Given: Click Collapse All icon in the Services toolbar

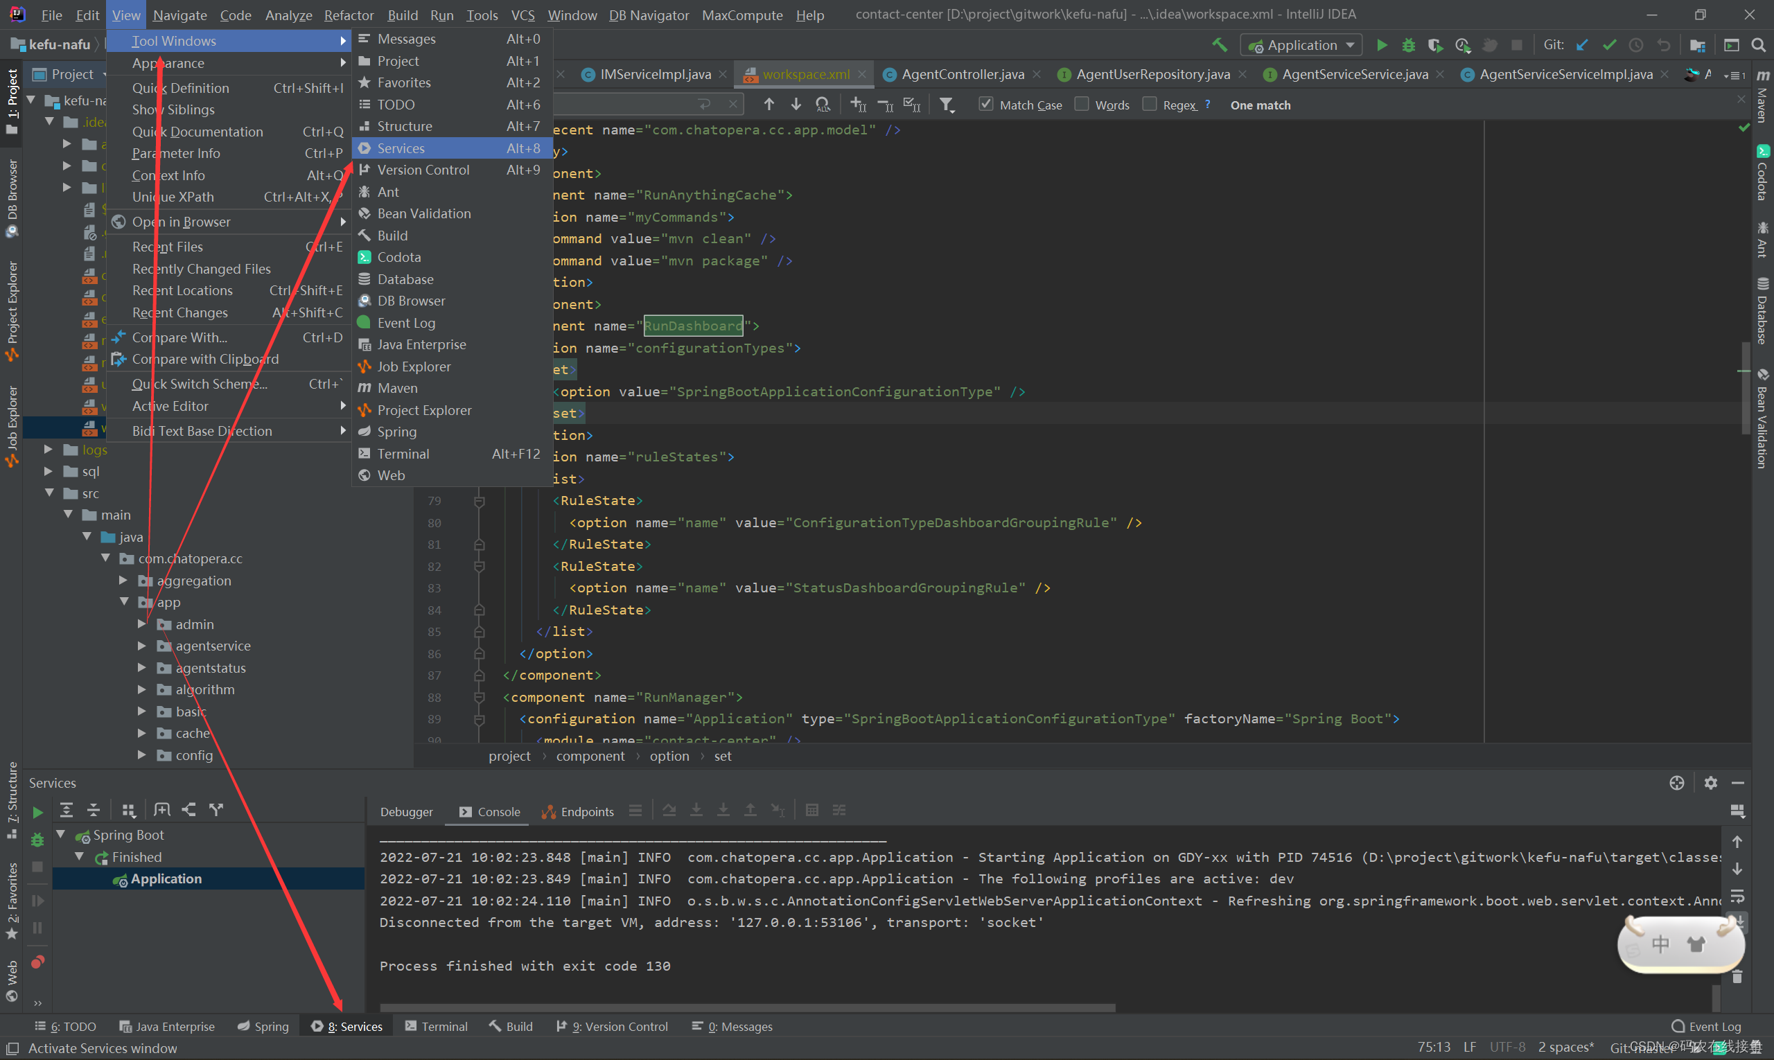Looking at the screenshot, I should (94, 809).
